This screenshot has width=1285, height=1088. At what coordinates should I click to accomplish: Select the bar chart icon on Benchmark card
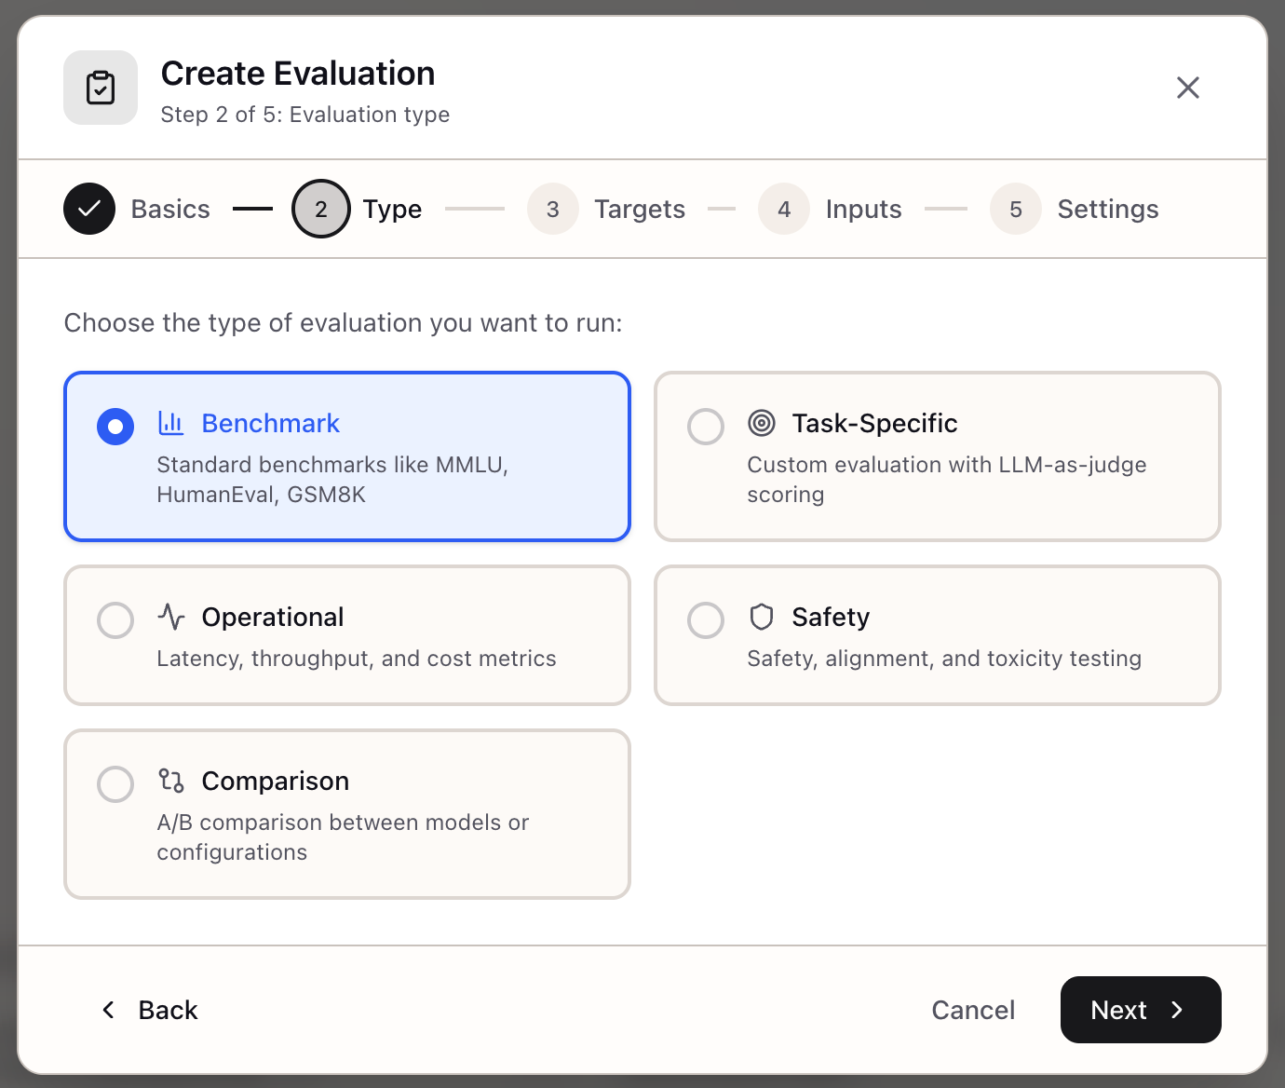pyautogui.click(x=171, y=423)
